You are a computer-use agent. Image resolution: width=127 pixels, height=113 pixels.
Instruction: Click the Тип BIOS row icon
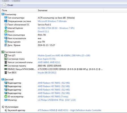[x=6, y=73]
